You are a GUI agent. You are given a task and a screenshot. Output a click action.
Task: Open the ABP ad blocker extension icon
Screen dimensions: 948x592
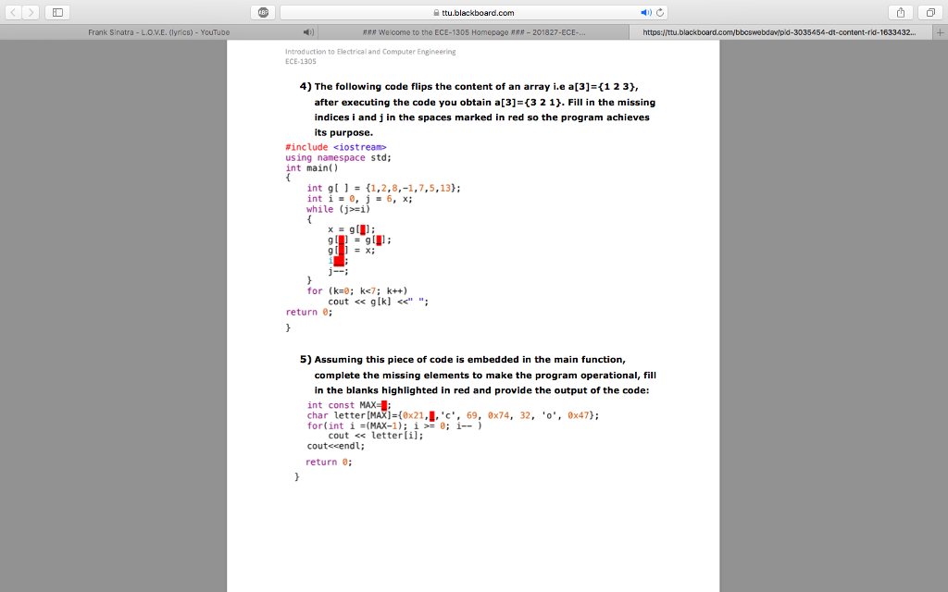click(x=263, y=12)
